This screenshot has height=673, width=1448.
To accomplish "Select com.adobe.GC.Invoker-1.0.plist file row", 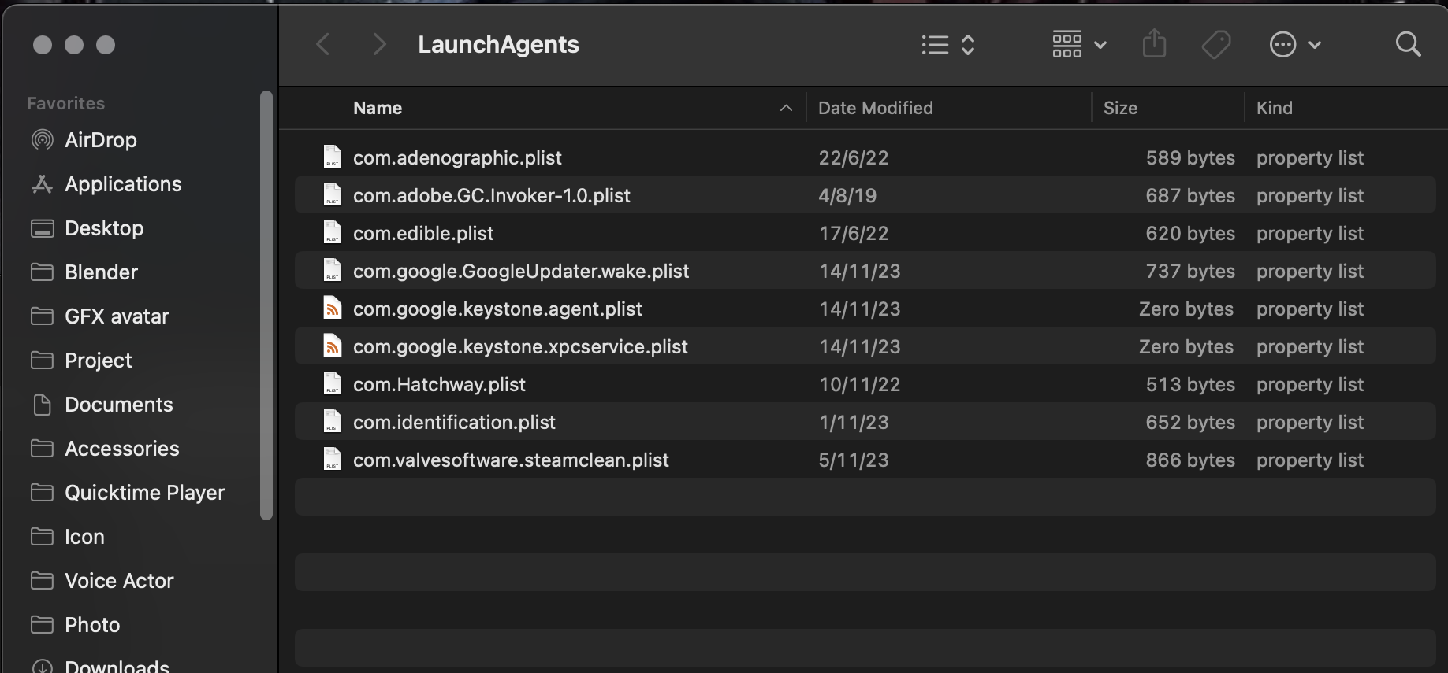I will pos(491,195).
